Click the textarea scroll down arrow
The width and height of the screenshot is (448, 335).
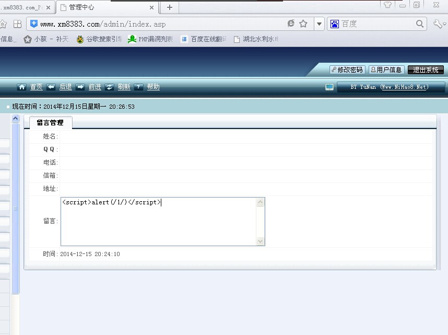point(260,241)
